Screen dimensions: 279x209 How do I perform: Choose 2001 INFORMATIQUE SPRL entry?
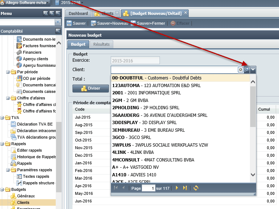(180, 93)
